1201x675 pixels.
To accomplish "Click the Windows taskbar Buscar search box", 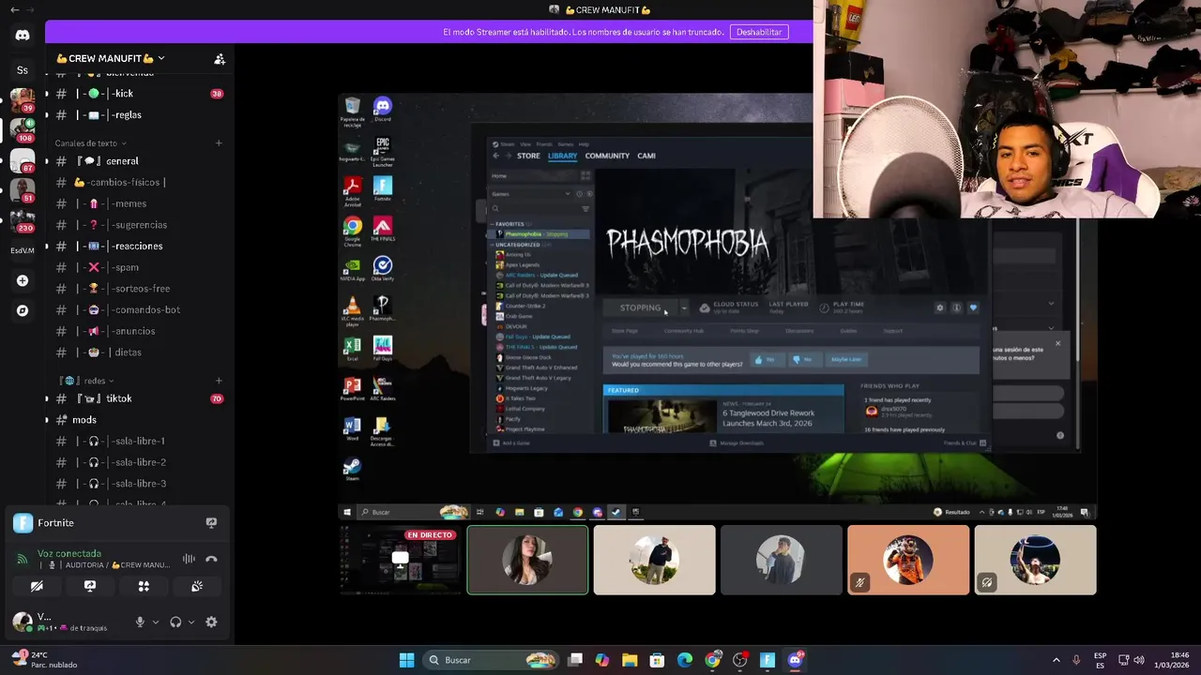I will (x=490, y=660).
